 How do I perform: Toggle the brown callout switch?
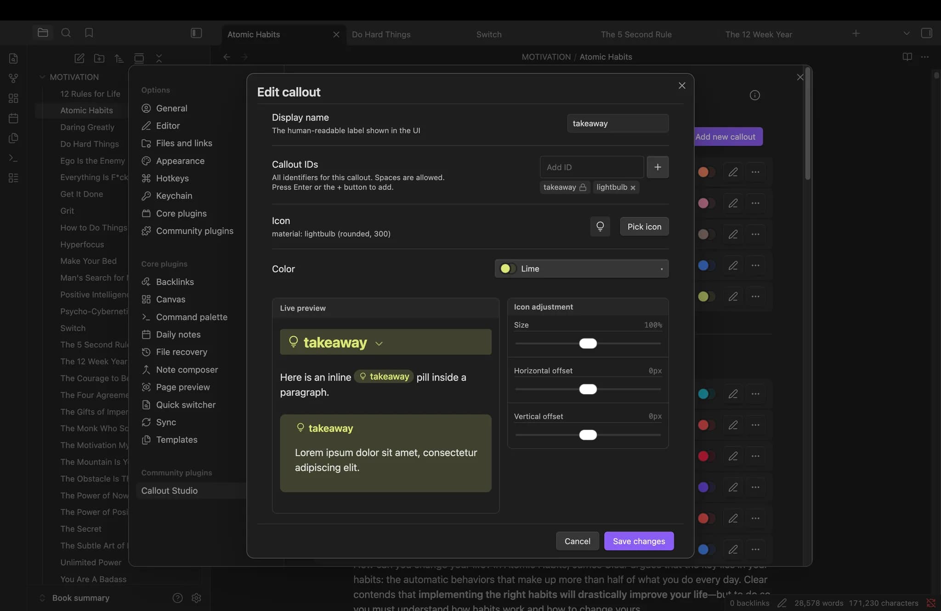(x=706, y=234)
